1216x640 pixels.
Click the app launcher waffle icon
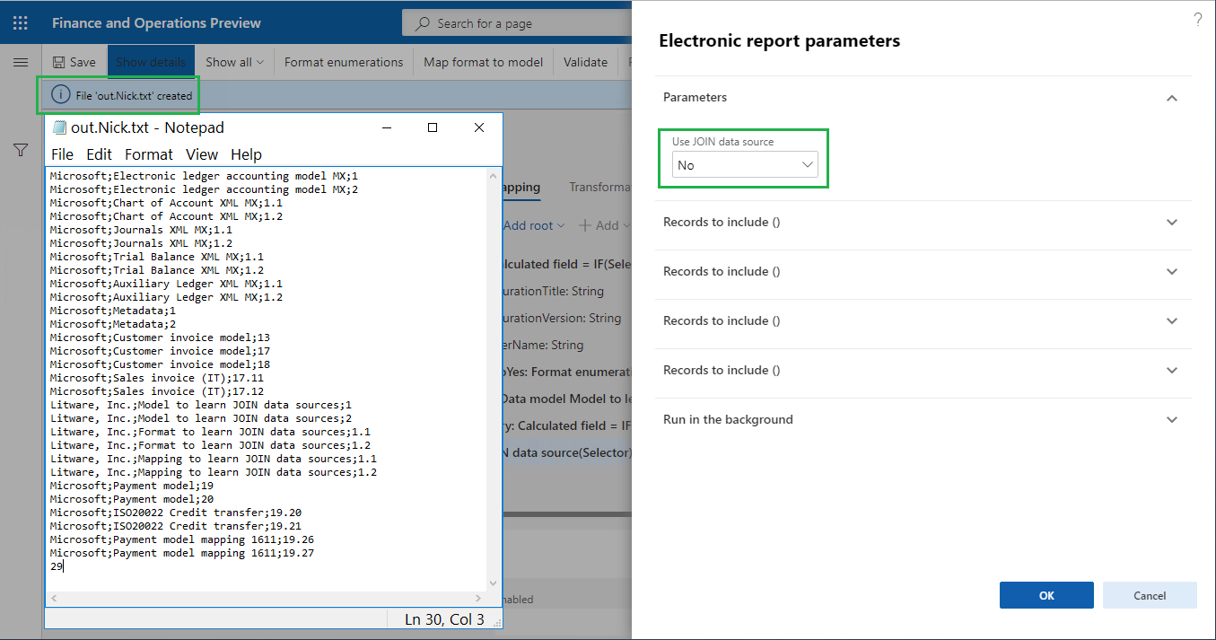20,22
